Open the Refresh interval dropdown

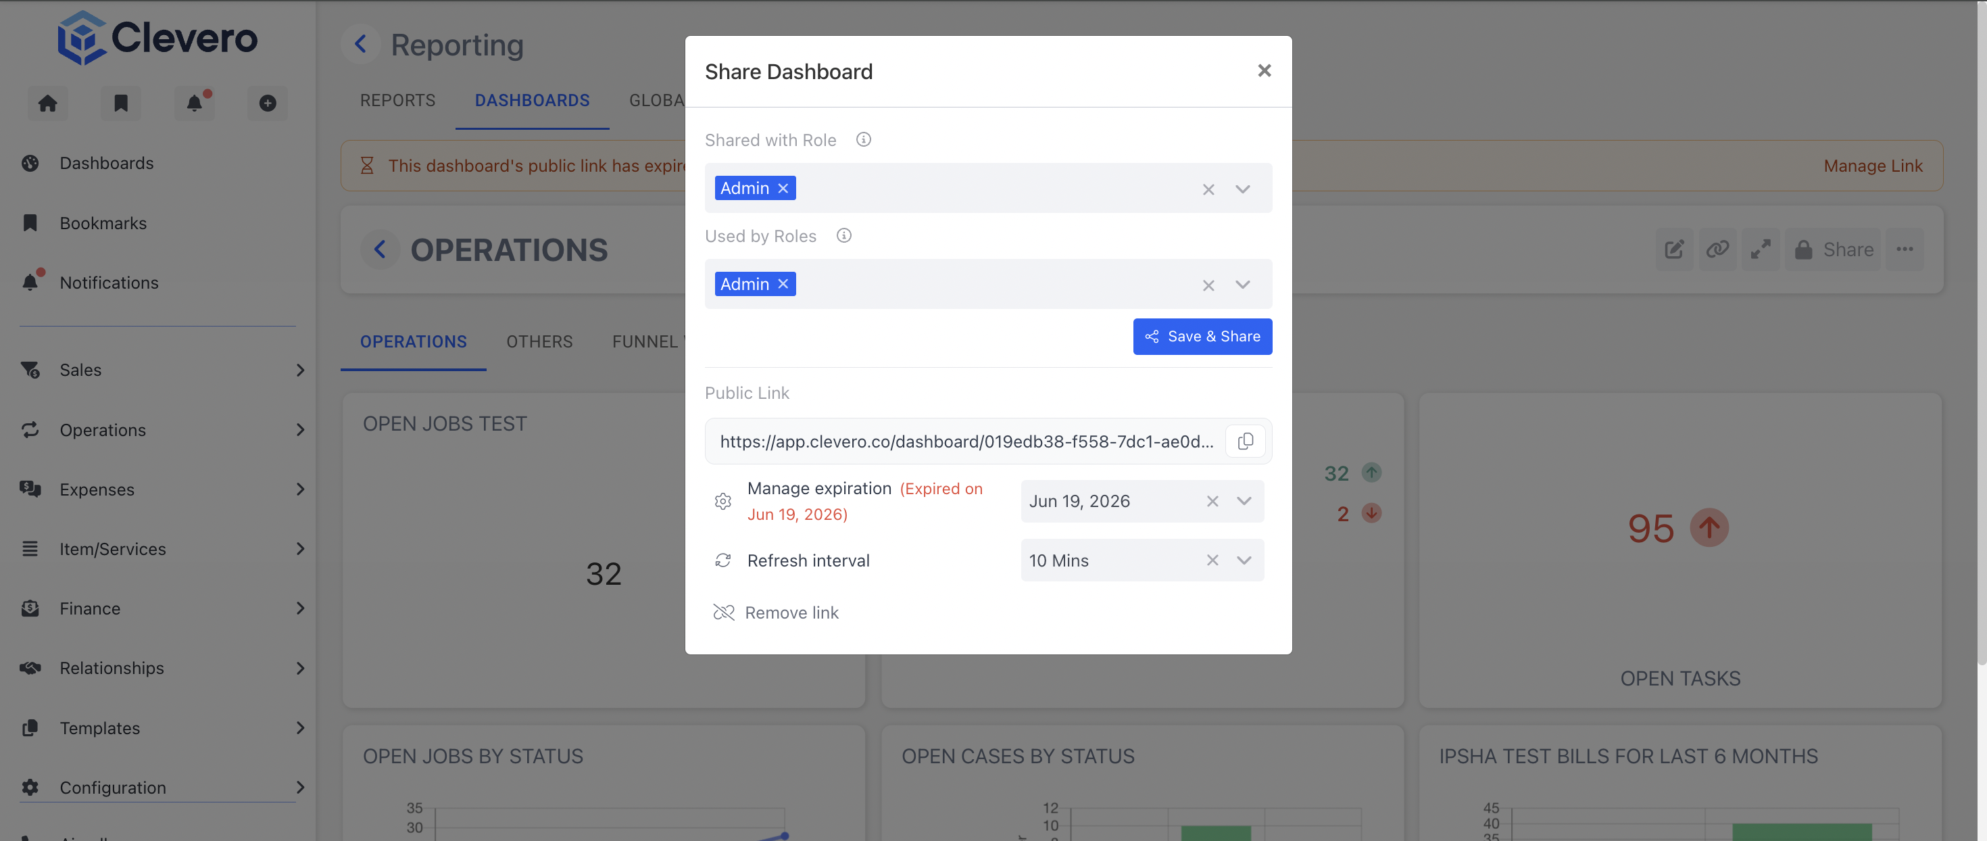point(1244,560)
